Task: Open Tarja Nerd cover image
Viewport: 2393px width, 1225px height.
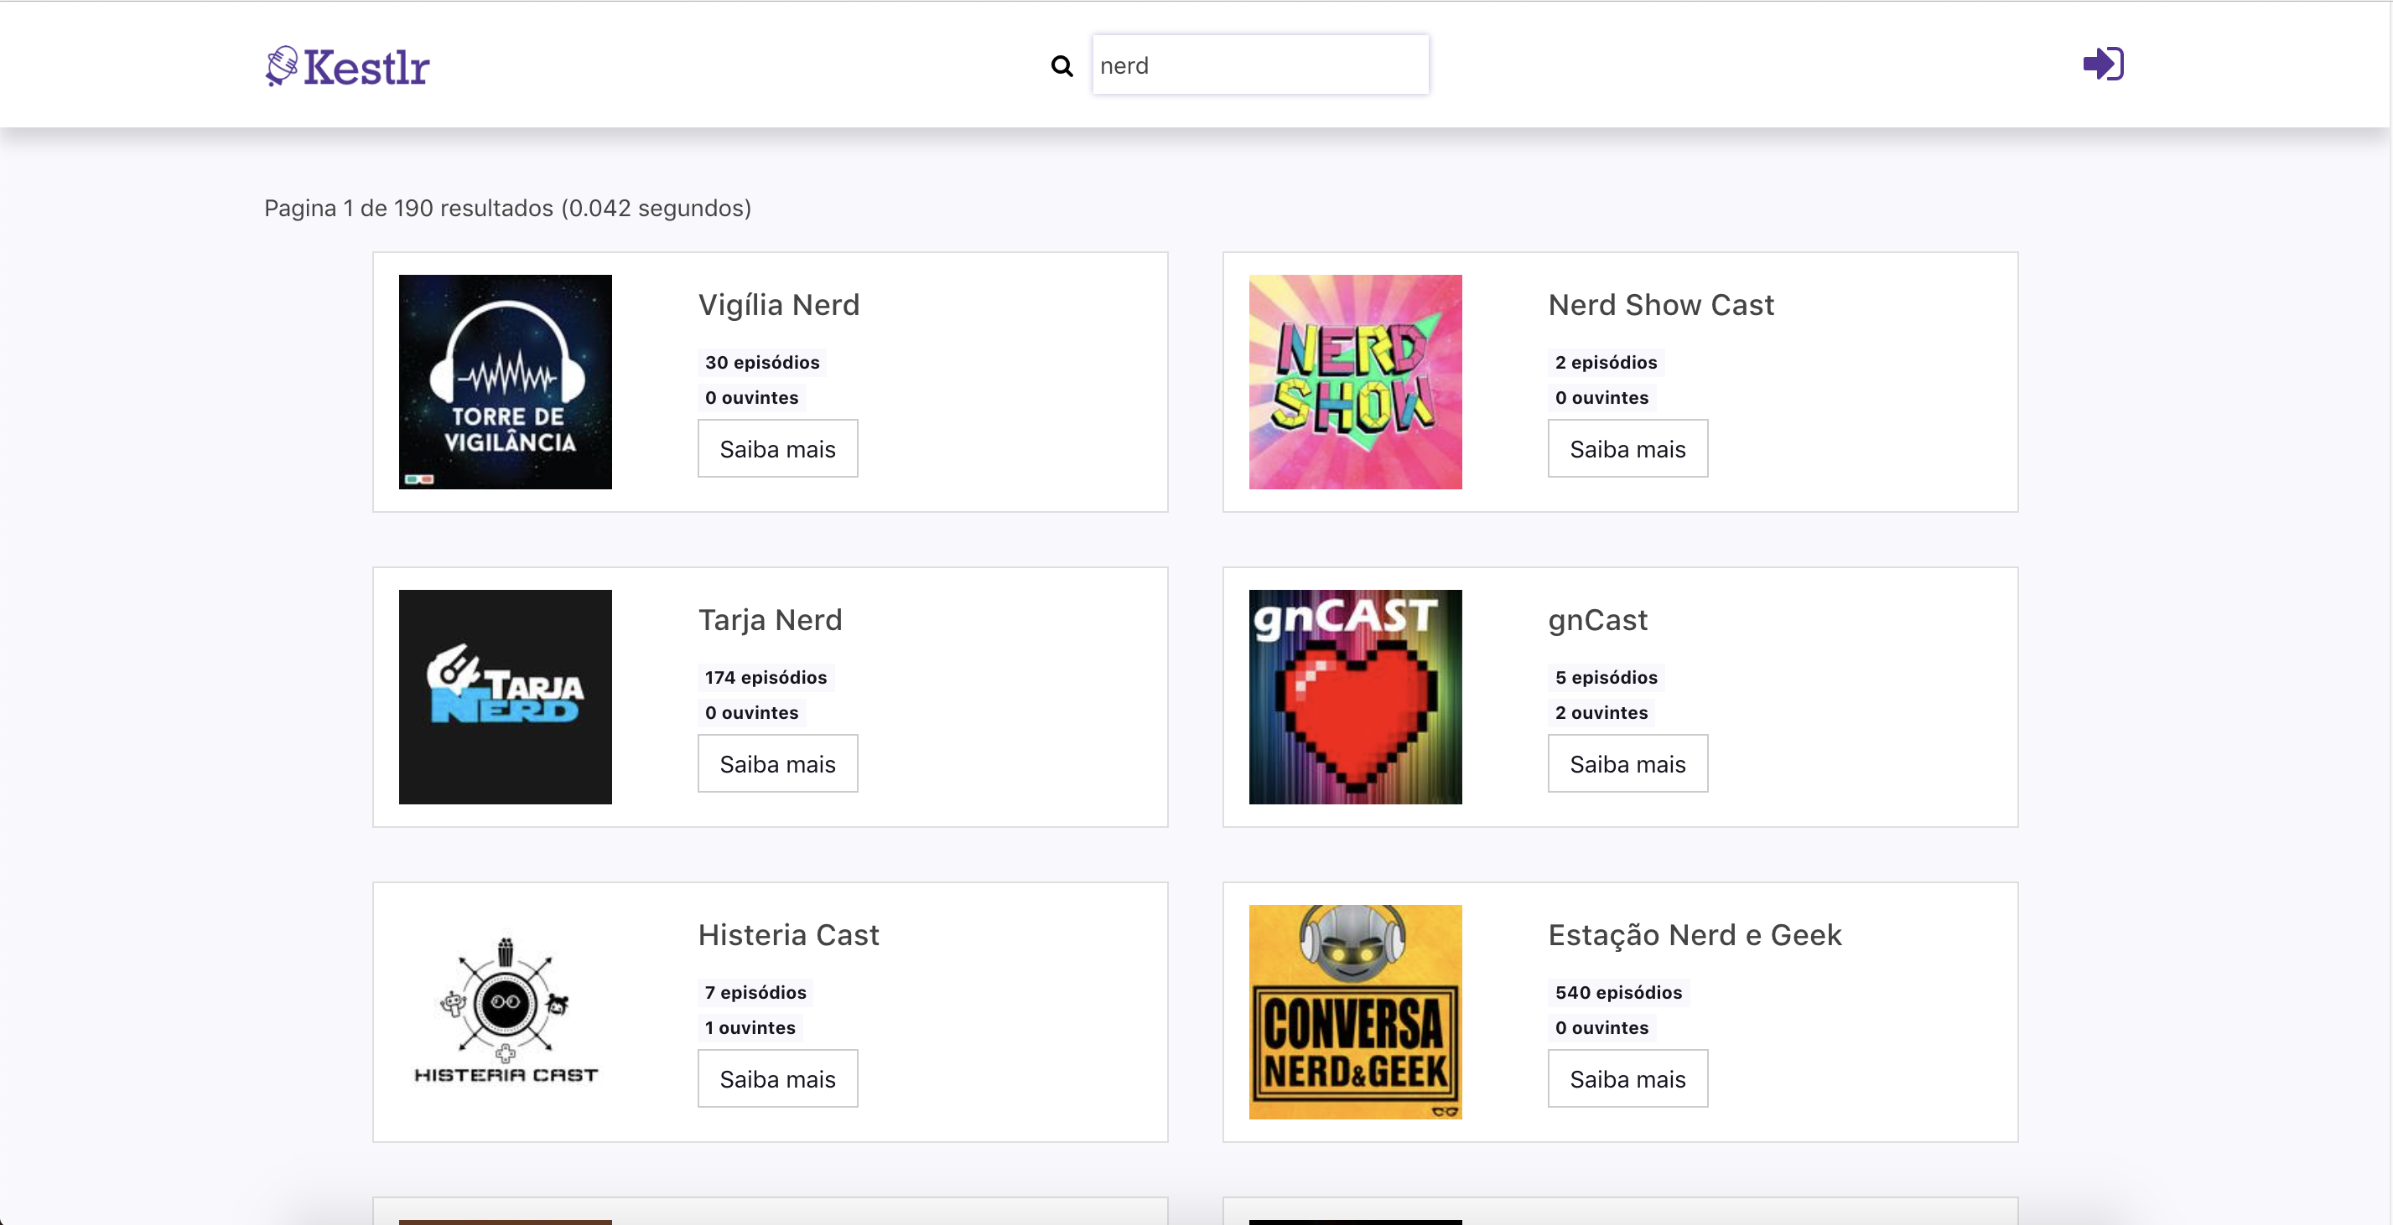Action: pos(506,697)
